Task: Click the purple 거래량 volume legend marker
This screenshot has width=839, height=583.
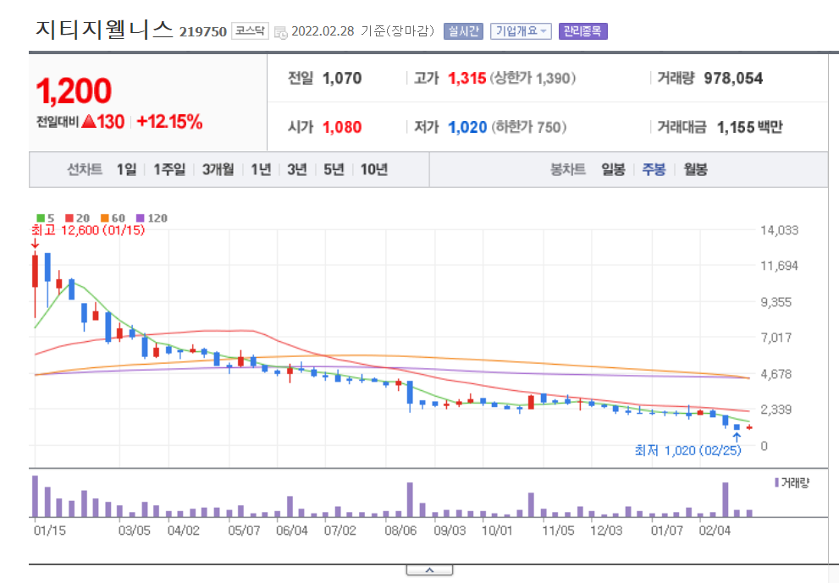Action: [776, 482]
